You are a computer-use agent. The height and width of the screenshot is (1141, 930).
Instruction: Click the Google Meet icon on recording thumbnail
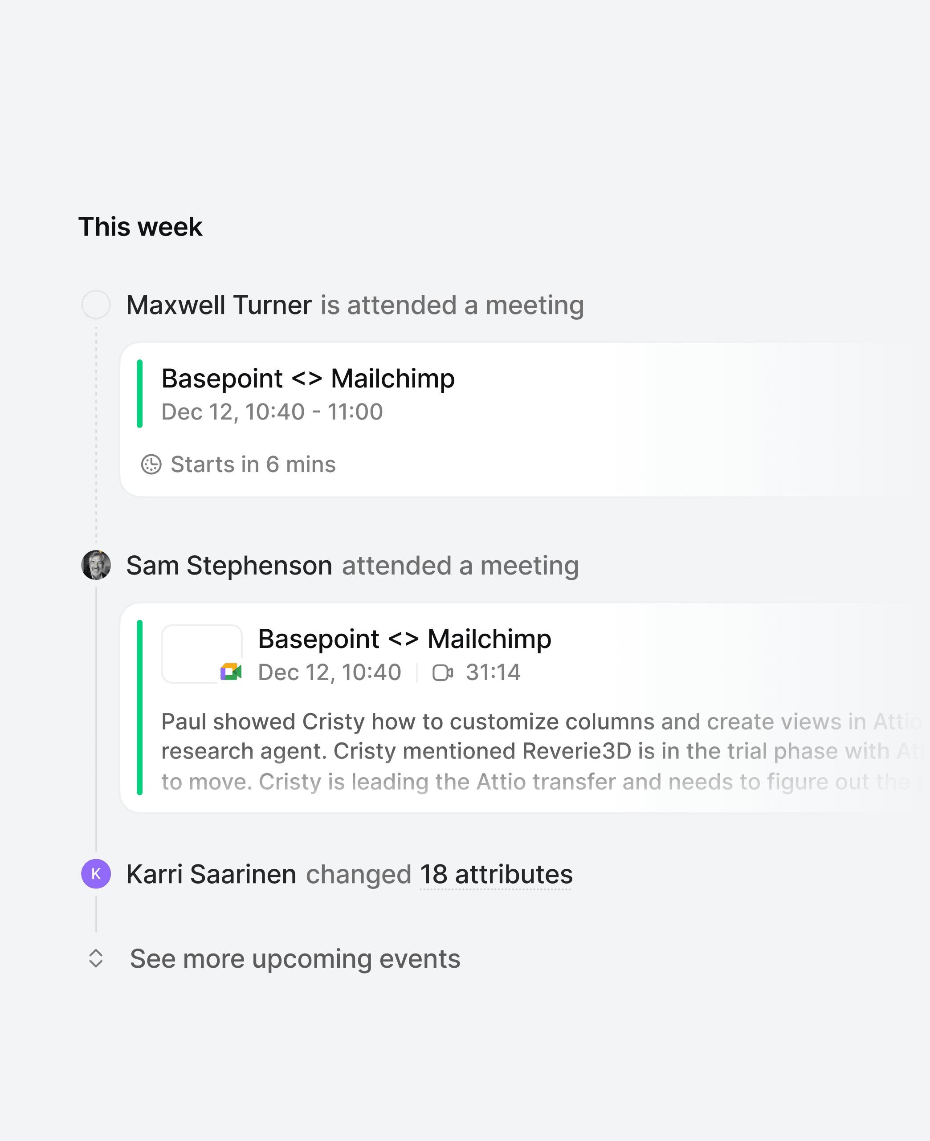coord(231,672)
